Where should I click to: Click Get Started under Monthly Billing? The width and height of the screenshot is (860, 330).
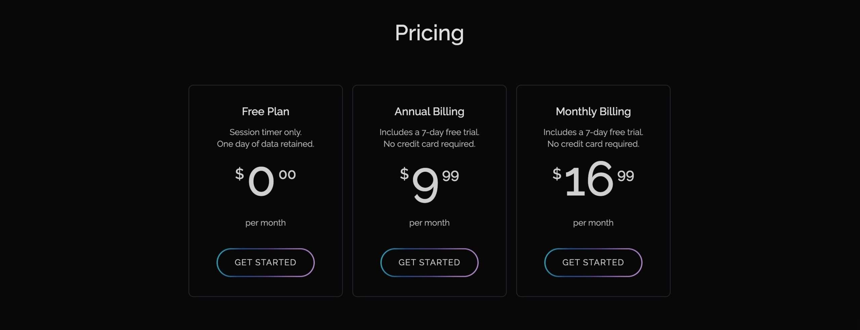click(593, 262)
